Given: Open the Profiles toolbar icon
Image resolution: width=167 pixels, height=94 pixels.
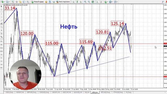Looking at the screenshot, I should 7,2.
